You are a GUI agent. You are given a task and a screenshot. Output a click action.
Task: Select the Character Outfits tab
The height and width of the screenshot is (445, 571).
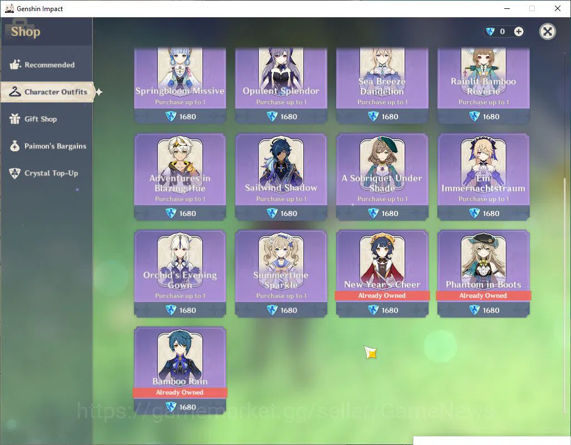tap(47, 92)
